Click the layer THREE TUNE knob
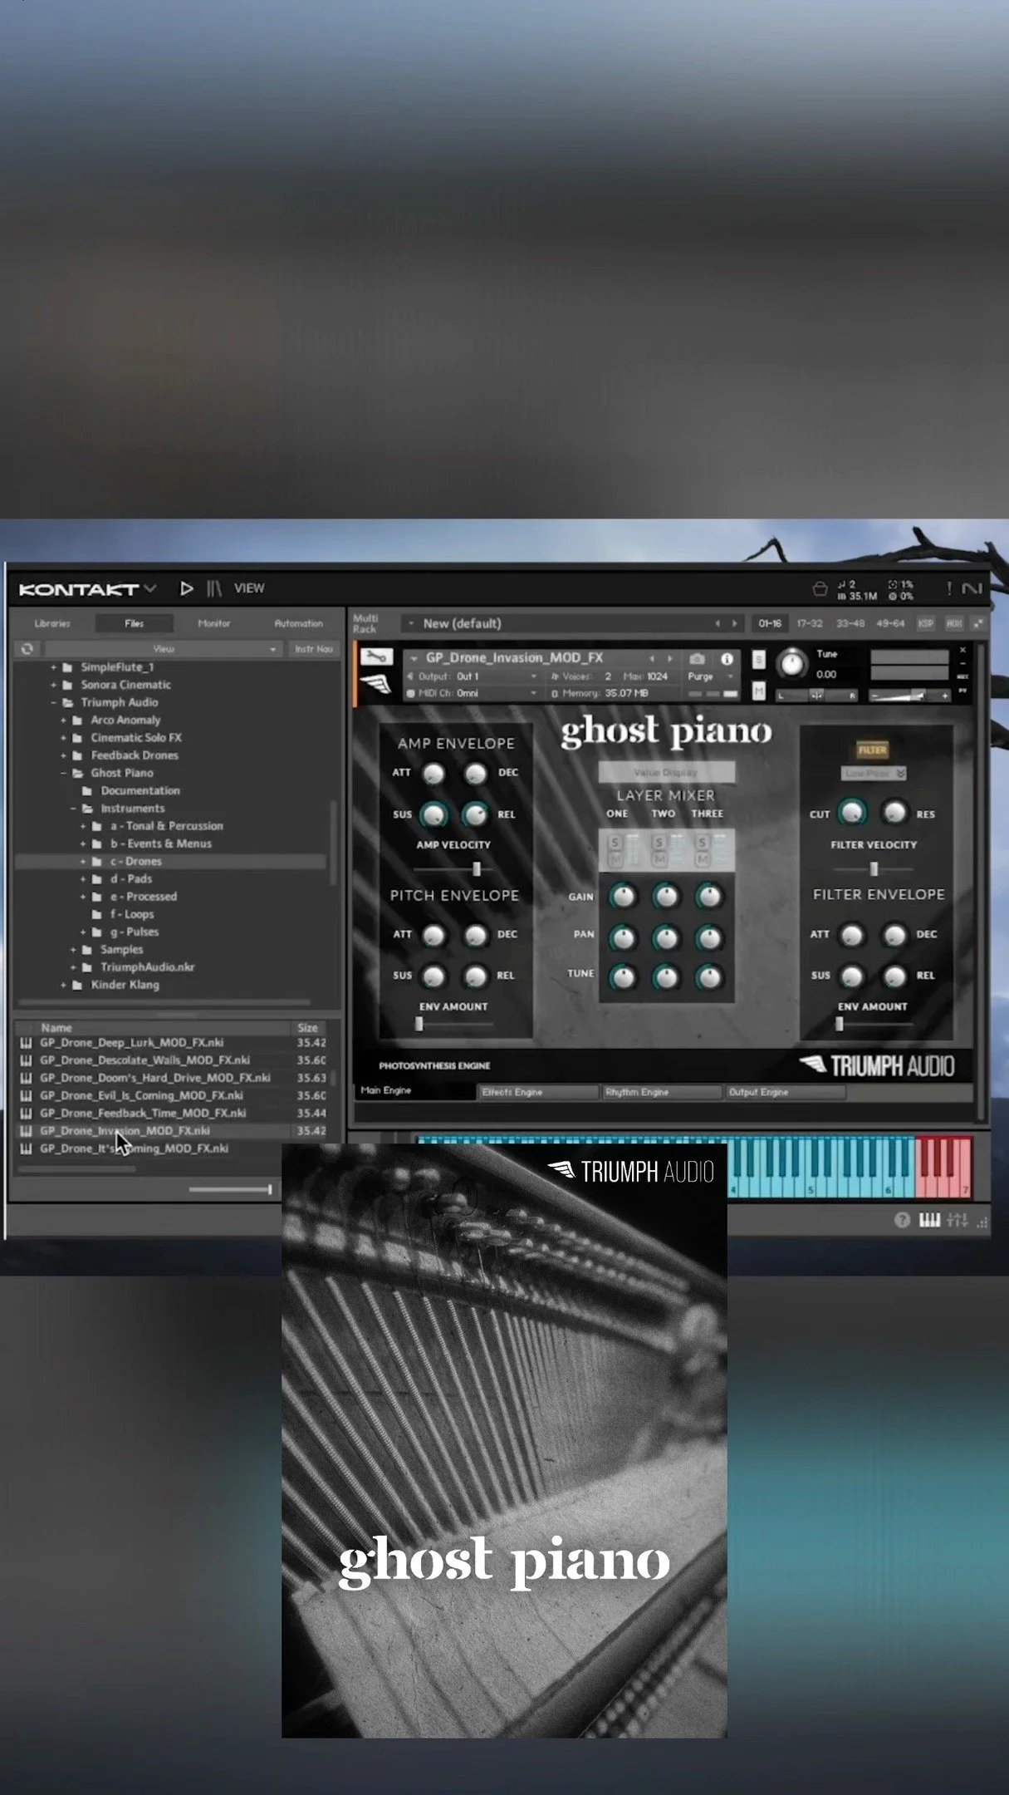 coord(709,977)
